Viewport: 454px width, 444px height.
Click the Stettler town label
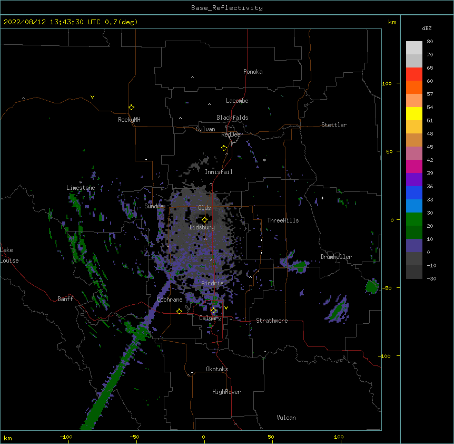click(334, 125)
